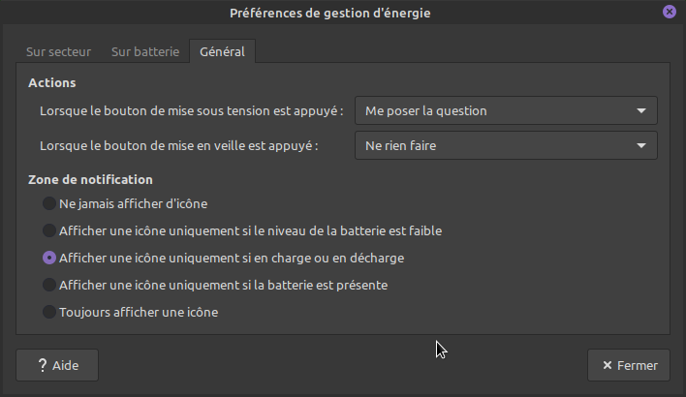Click the "mise en veille" button label
Image resolution: width=686 pixels, height=397 pixels.
click(179, 146)
